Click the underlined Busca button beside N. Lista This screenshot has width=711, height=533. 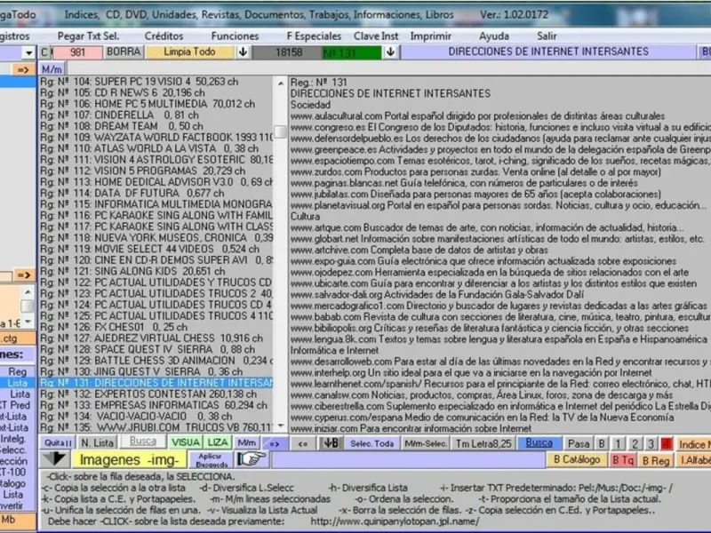coord(142,442)
